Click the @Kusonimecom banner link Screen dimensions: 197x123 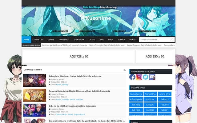[146, 31]
